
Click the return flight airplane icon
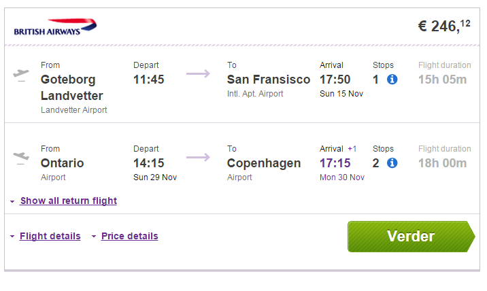tap(21, 158)
